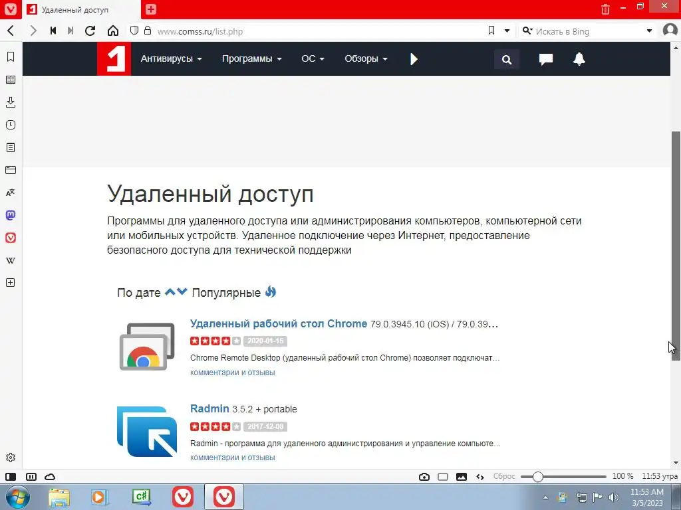Click the Bing search field
This screenshot has height=510, width=681.
click(589, 31)
